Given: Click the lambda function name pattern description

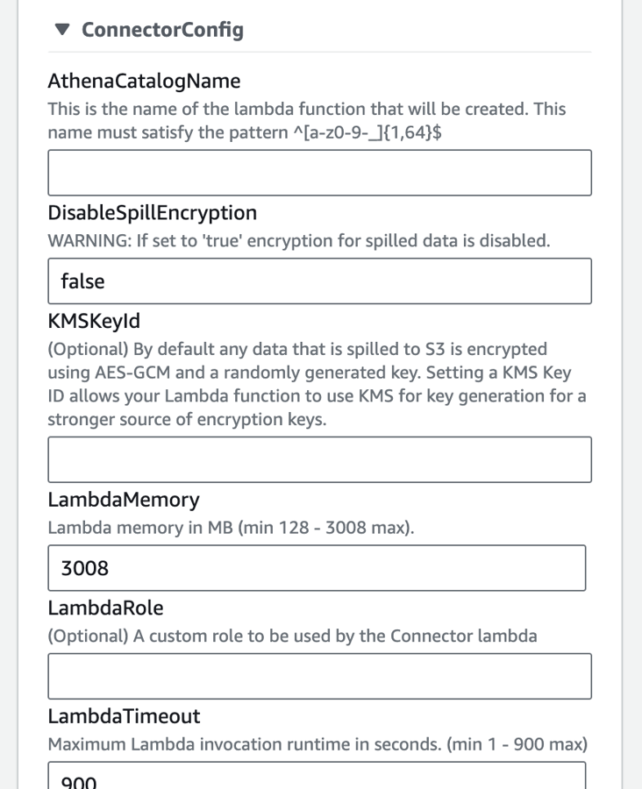Looking at the screenshot, I should pos(307,121).
